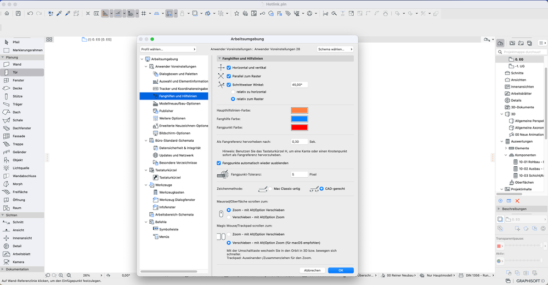
Task: Collapse Anwender Voreinstellungen tree node
Action: click(x=146, y=67)
